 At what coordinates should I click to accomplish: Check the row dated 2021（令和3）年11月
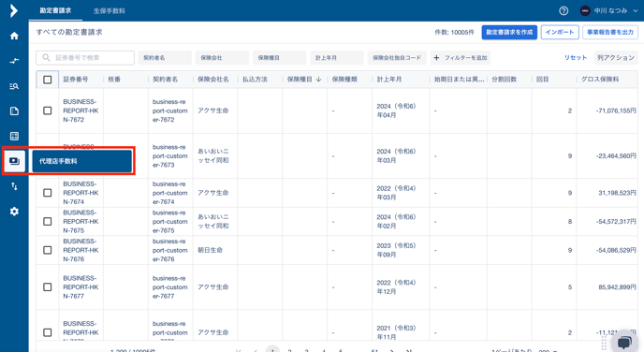pyautogui.click(x=47, y=332)
